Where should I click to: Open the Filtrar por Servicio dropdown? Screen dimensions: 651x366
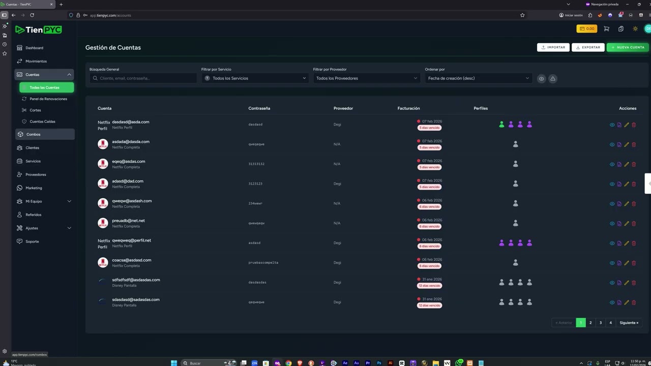click(255, 78)
